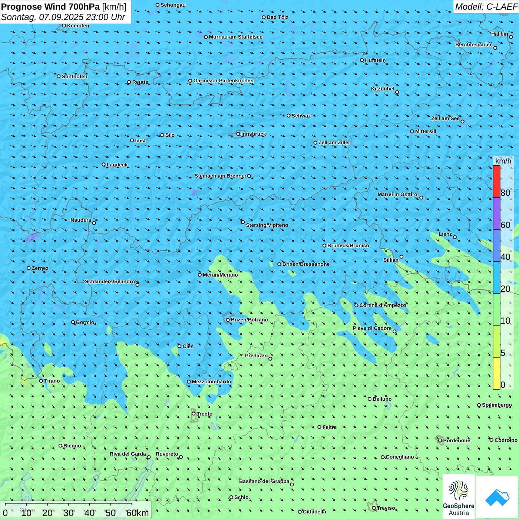Click the Cortina d'Ampezzo label

[x=383, y=305]
